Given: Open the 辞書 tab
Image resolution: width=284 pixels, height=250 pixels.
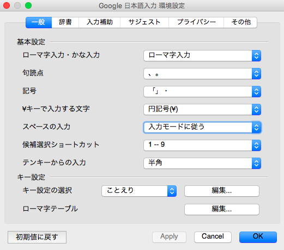Looking at the screenshot, I should click(x=65, y=22).
